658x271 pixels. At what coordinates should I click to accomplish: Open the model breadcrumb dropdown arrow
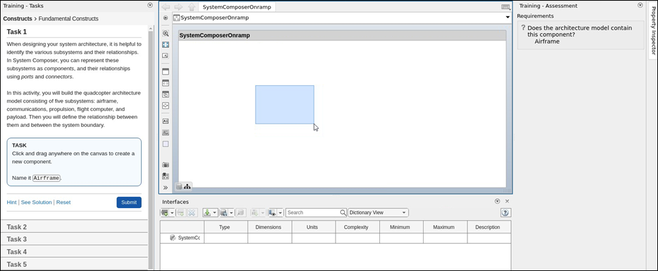508,18
